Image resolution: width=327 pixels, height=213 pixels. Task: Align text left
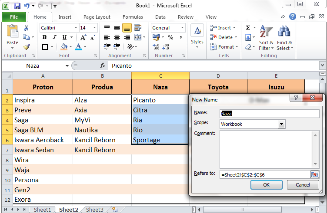click(107, 37)
